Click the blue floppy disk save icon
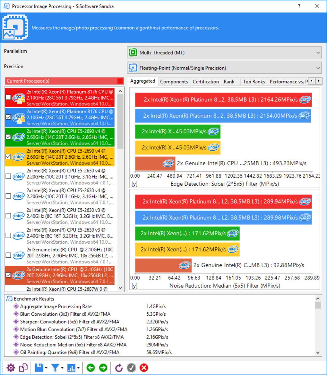This screenshot has height=375, width=327. coord(39,368)
